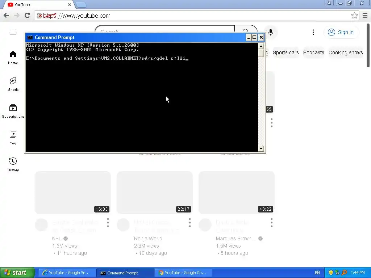Click the insecure HTTPS warning icon
Image resolution: width=371 pixels, height=278 pixels.
39,16
